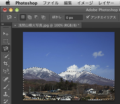Select the Patch healing tool
120x104 pixels.
pos(6,79)
